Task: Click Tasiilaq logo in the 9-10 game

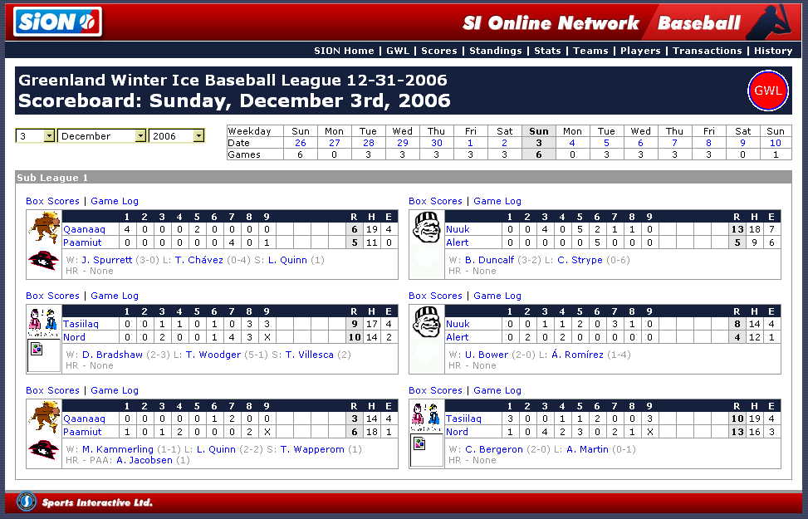Action: pos(44,323)
